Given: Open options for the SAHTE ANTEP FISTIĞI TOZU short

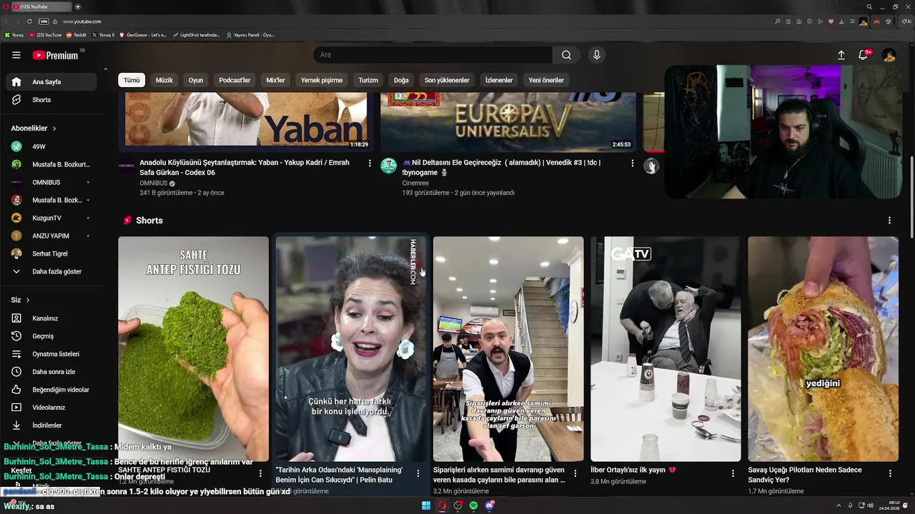Looking at the screenshot, I should point(260,473).
